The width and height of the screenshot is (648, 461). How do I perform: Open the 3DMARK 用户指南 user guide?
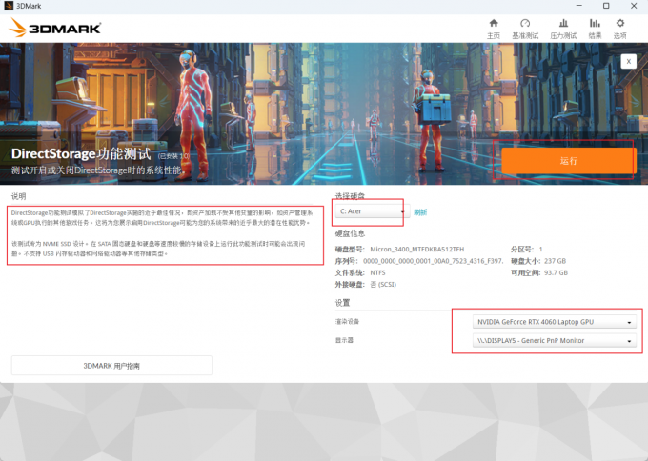[x=111, y=366]
